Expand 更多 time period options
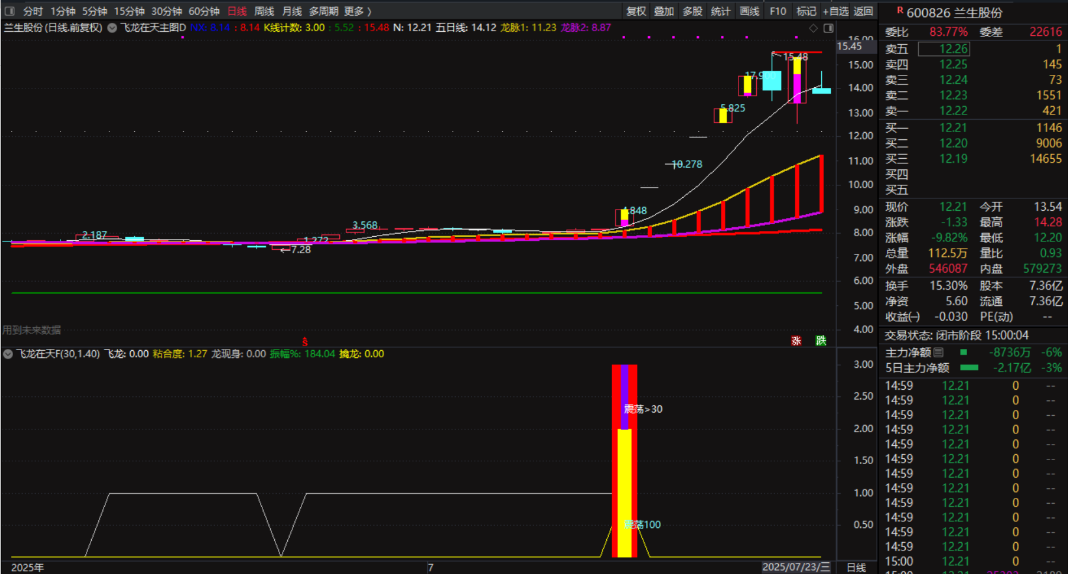The height and width of the screenshot is (574, 1068). click(x=358, y=11)
